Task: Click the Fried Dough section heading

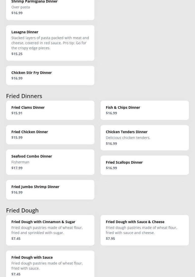Action: 22,210
